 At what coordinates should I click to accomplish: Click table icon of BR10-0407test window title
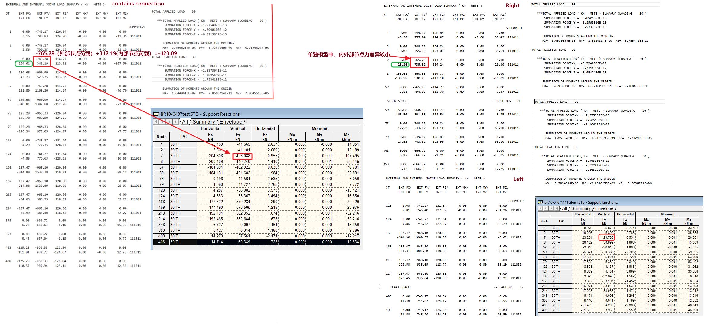point(156,114)
